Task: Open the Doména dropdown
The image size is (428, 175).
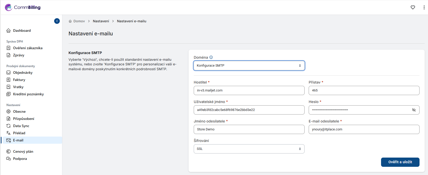Action: pos(249,66)
